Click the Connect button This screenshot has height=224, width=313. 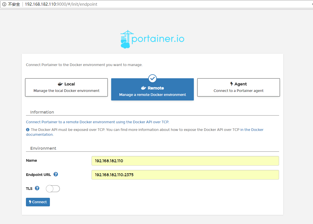(38, 202)
